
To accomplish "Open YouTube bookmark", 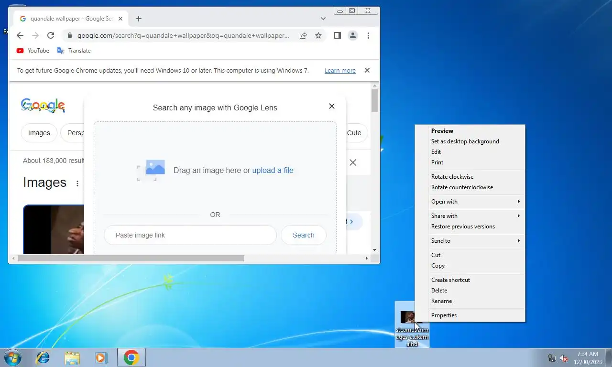I will [x=33, y=51].
